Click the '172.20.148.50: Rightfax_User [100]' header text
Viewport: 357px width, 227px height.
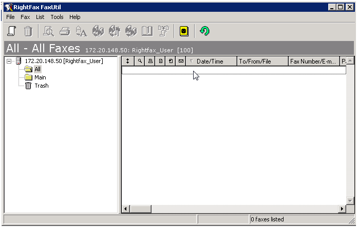click(x=139, y=50)
